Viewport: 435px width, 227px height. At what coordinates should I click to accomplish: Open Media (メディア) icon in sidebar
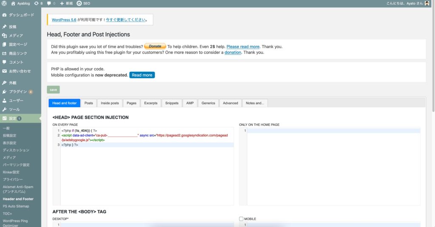pos(4,36)
